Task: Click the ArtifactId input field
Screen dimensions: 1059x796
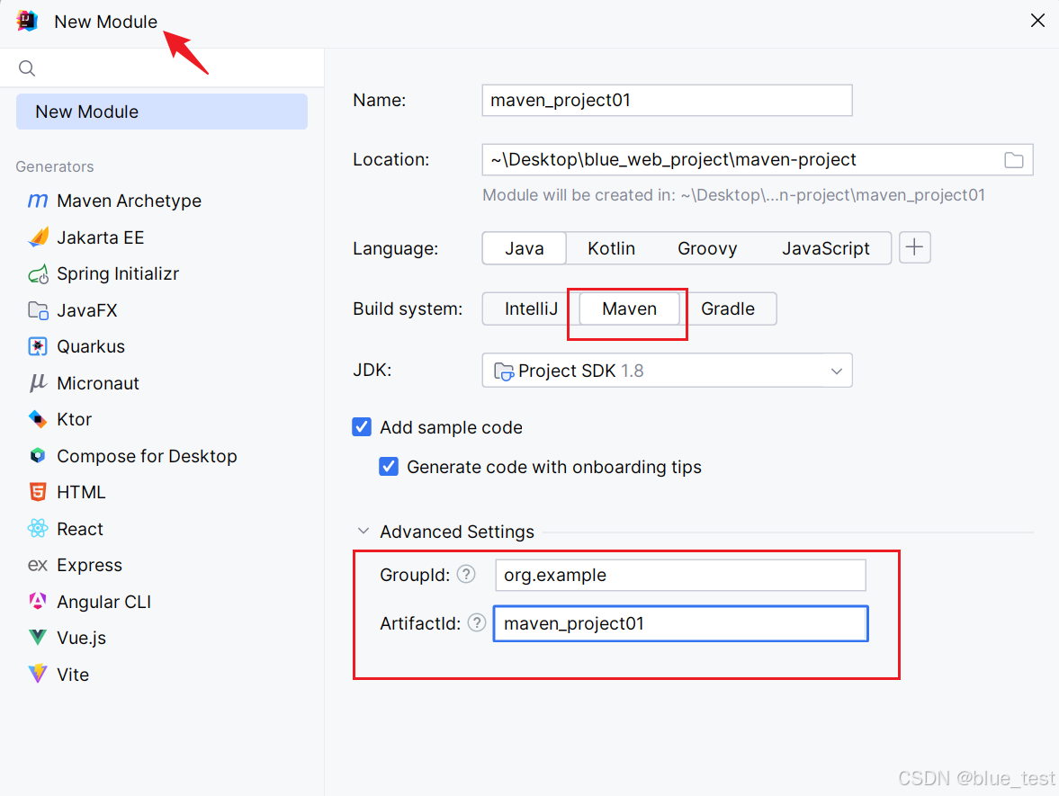Action: [x=679, y=622]
